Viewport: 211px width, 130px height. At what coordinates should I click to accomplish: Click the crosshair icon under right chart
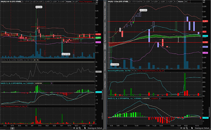[184, 128]
